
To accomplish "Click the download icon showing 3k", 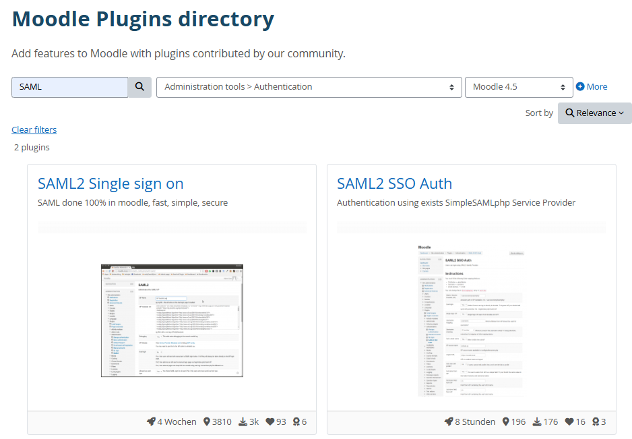I will [243, 422].
